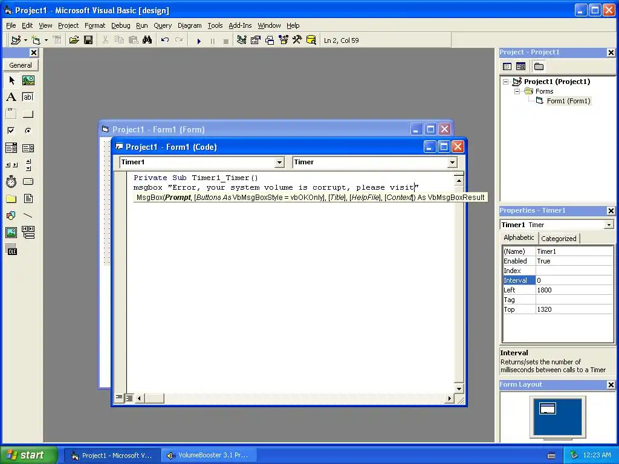
Task: Select the Data control tool
Action: [28, 233]
